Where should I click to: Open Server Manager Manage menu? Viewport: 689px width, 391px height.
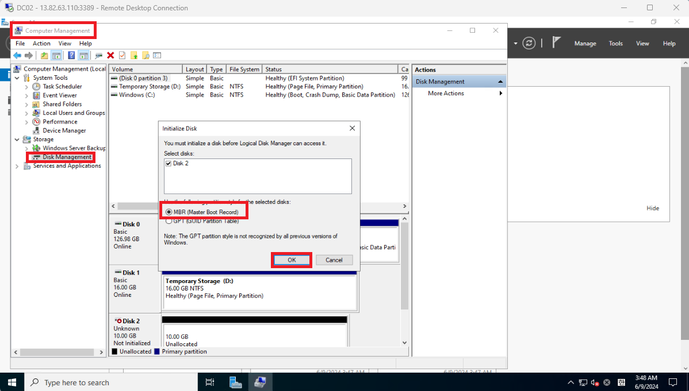point(585,44)
